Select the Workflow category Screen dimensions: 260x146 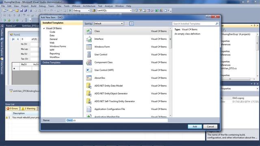(54, 57)
